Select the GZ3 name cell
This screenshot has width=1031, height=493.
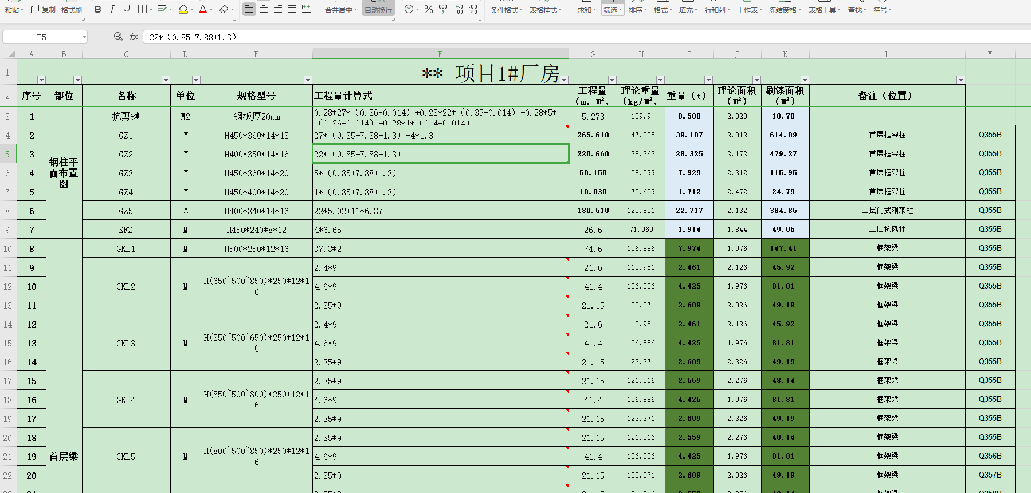pyautogui.click(x=126, y=173)
